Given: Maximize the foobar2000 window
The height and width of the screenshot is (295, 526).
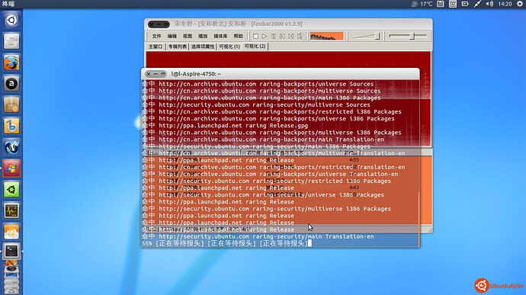Looking at the screenshot, I should (x=165, y=24).
